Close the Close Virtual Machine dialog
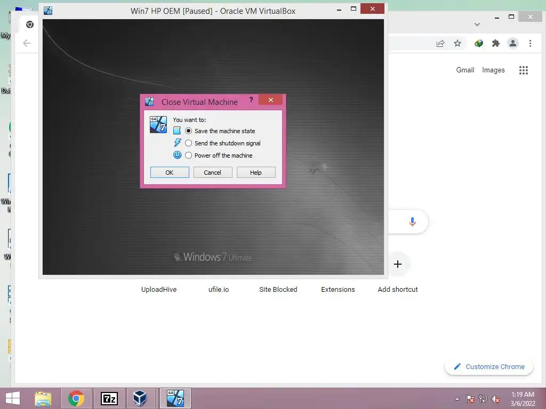 pyautogui.click(x=270, y=100)
